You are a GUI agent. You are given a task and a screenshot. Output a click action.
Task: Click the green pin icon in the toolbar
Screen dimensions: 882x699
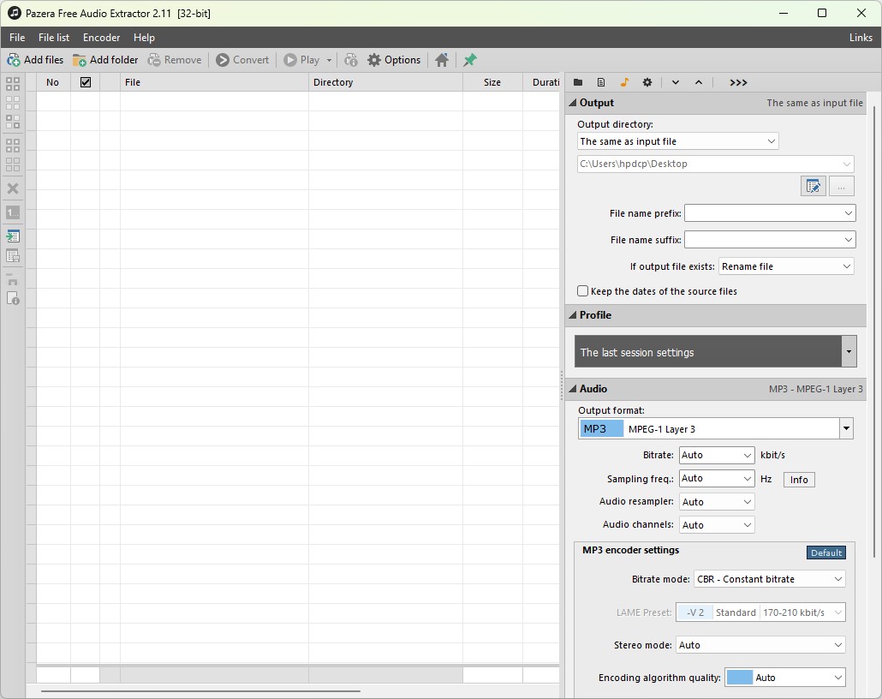(470, 60)
